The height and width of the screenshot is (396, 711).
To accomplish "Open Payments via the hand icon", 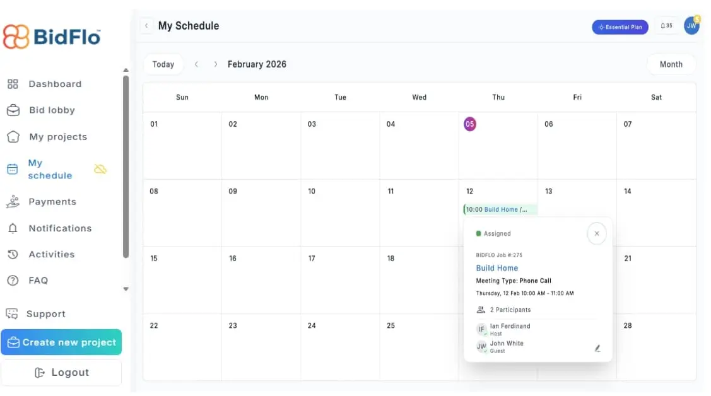I will [13, 201].
